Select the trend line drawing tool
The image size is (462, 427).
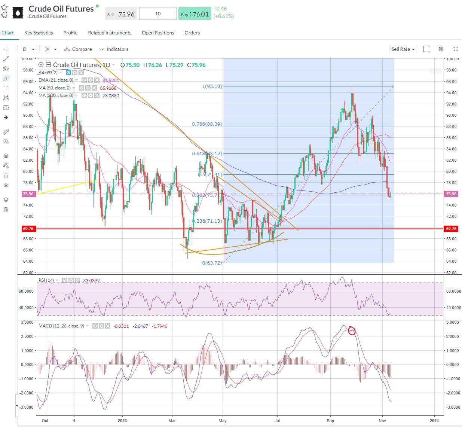(x=6, y=59)
